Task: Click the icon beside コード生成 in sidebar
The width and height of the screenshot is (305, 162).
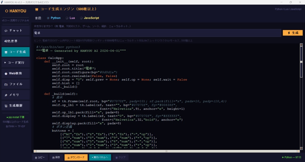Action: [6, 52]
